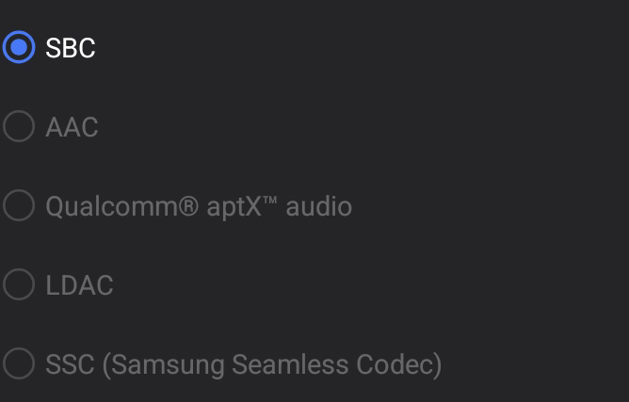This screenshot has width=629, height=402.
Task: Click the Samsung Seamless Codec label
Action: pos(243,364)
